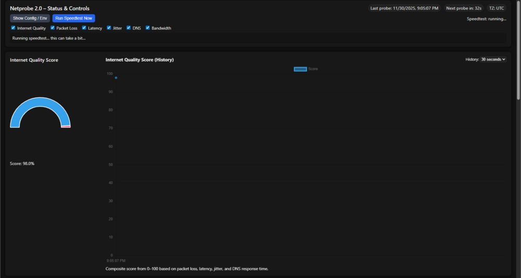Image resolution: width=521 pixels, height=278 pixels.
Task: Click the Last probe timestamp badge
Action: 404,8
